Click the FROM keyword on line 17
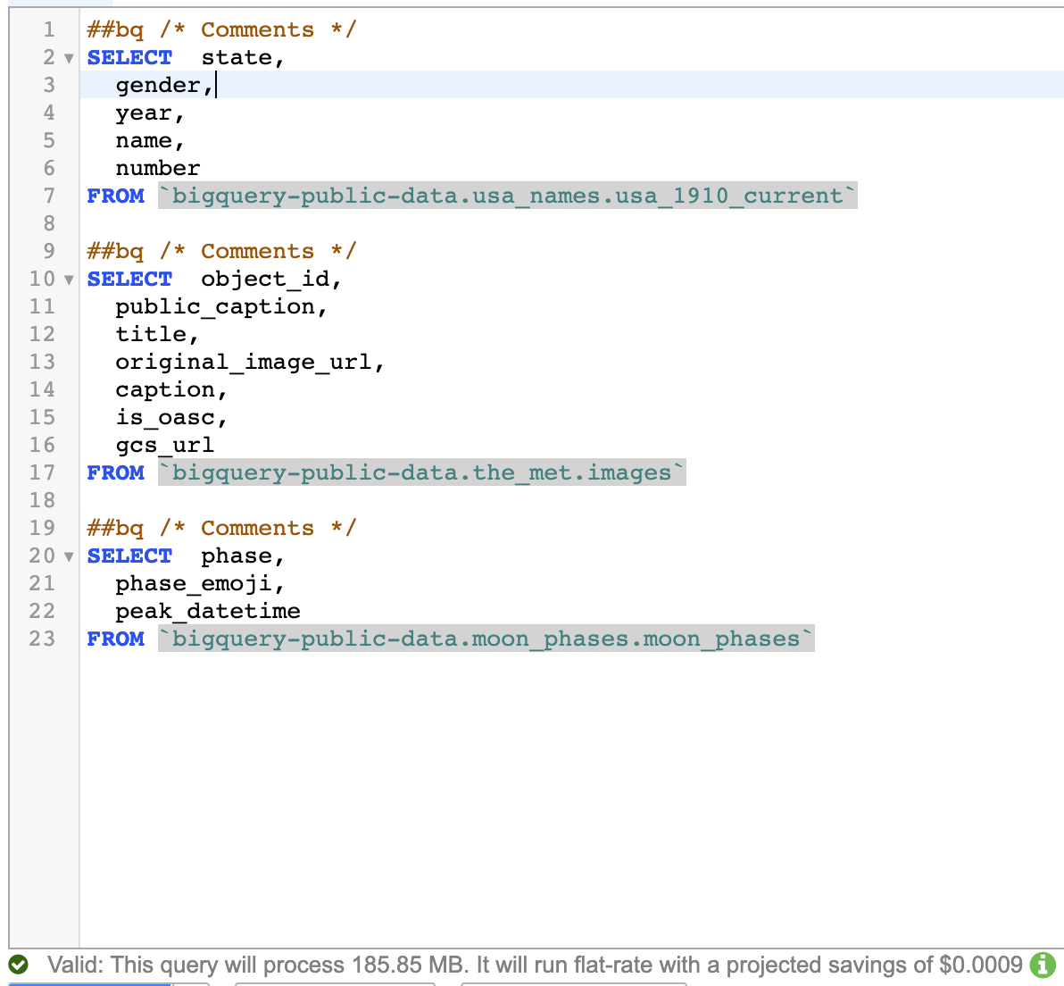The width and height of the screenshot is (1064, 986). [x=115, y=472]
